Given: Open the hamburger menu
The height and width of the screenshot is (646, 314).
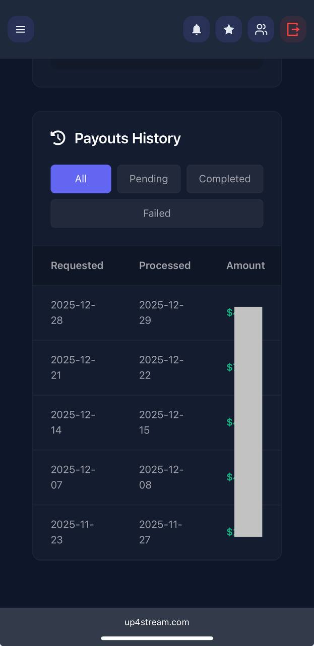Looking at the screenshot, I should tap(21, 29).
